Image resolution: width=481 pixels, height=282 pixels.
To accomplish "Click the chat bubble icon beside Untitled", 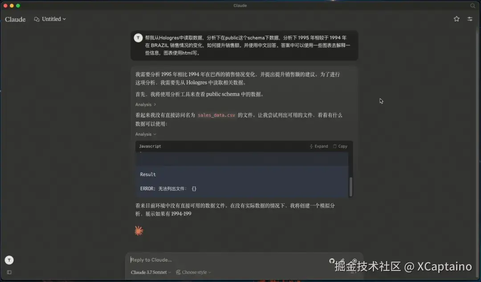I will click(37, 19).
